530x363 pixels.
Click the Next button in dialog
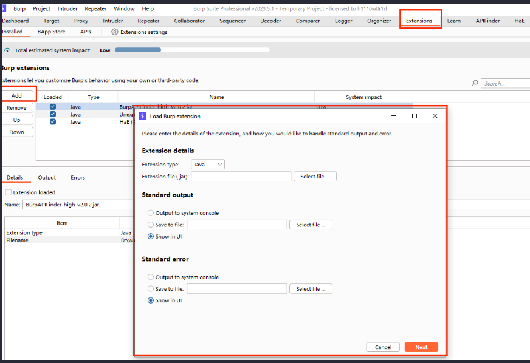(421, 347)
